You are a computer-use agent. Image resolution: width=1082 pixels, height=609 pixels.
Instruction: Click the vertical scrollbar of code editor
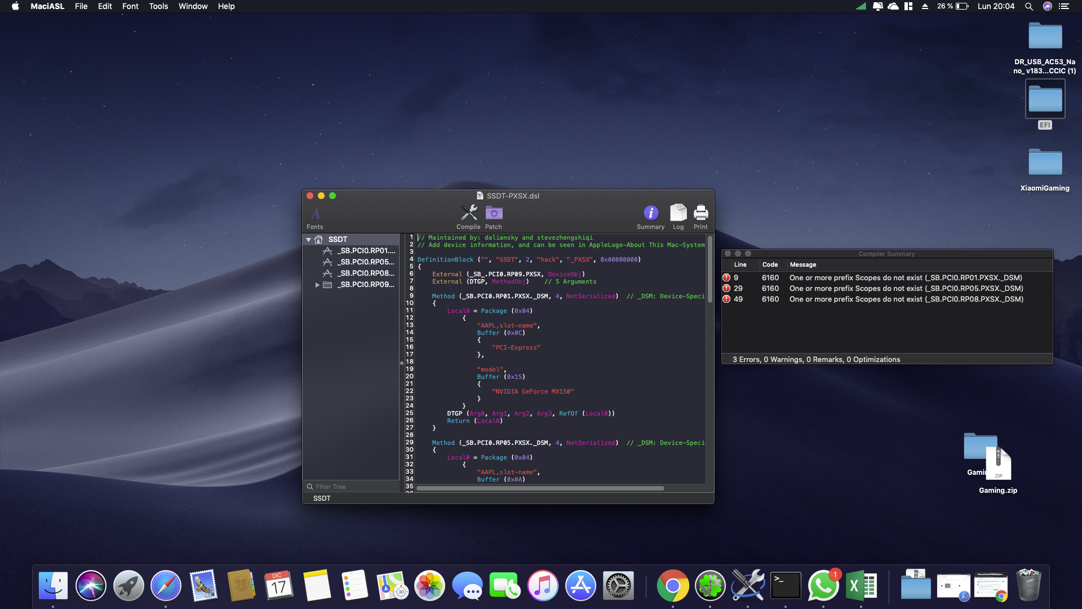(x=709, y=269)
